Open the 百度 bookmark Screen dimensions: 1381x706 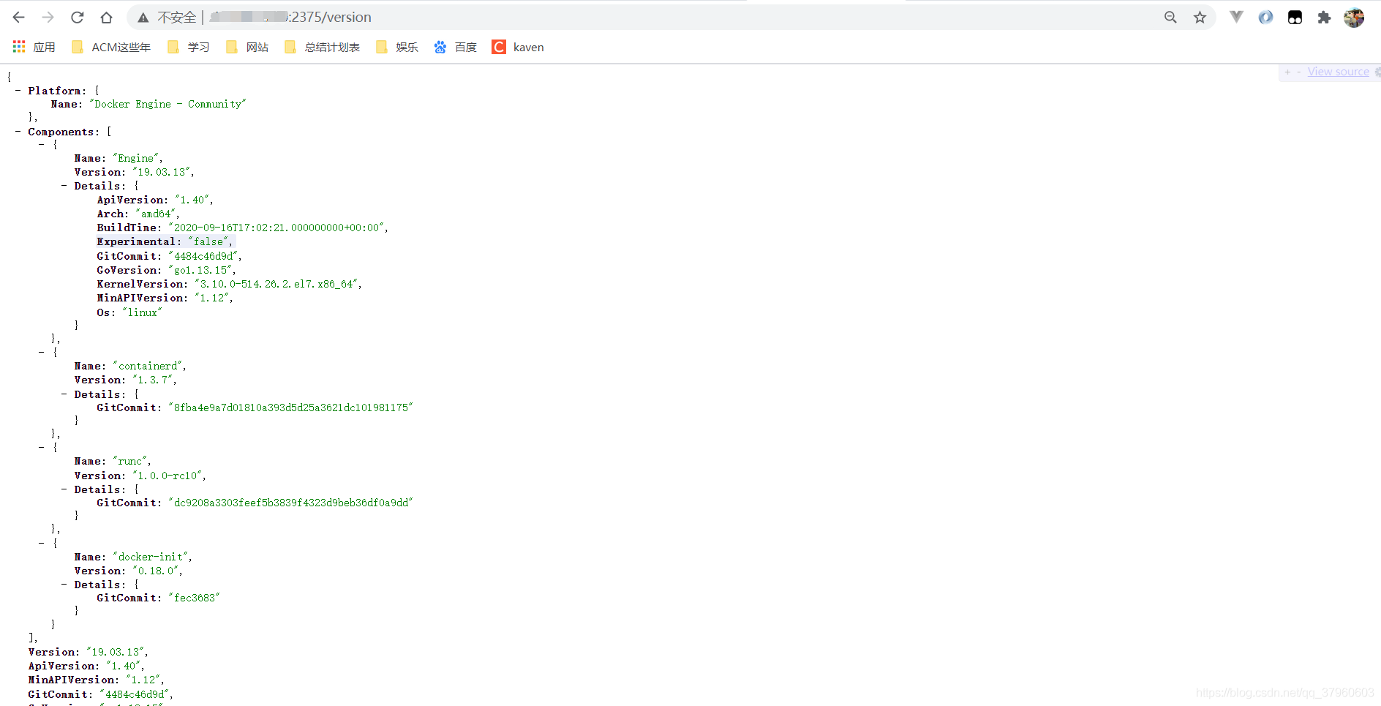pos(455,48)
